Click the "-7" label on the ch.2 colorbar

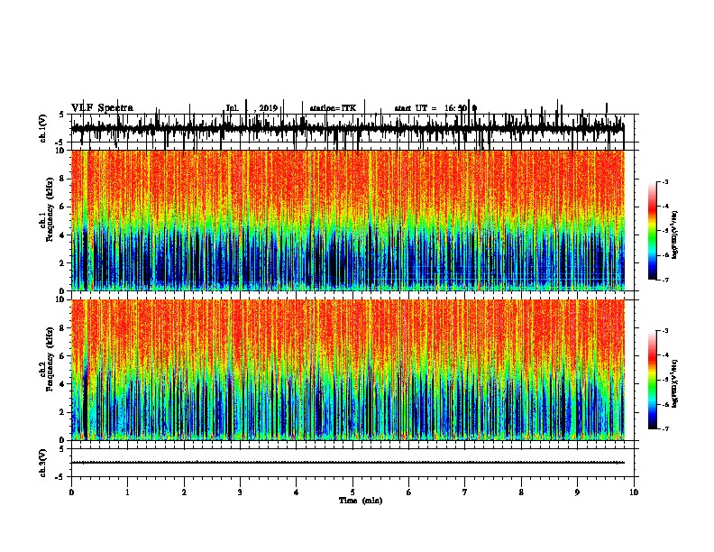click(x=664, y=428)
